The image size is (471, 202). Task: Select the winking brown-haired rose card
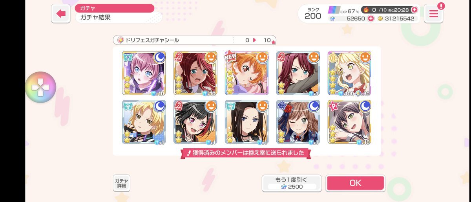point(298,122)
